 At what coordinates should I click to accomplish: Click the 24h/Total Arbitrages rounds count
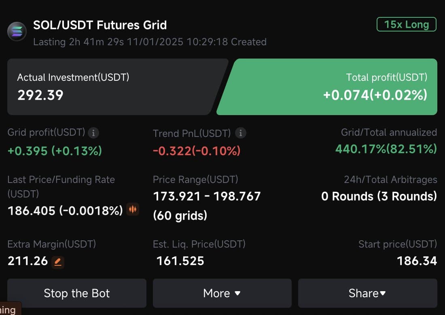379,197
